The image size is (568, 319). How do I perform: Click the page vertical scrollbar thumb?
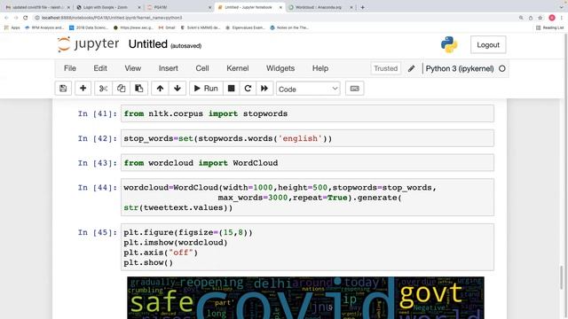tap(562, 277)
